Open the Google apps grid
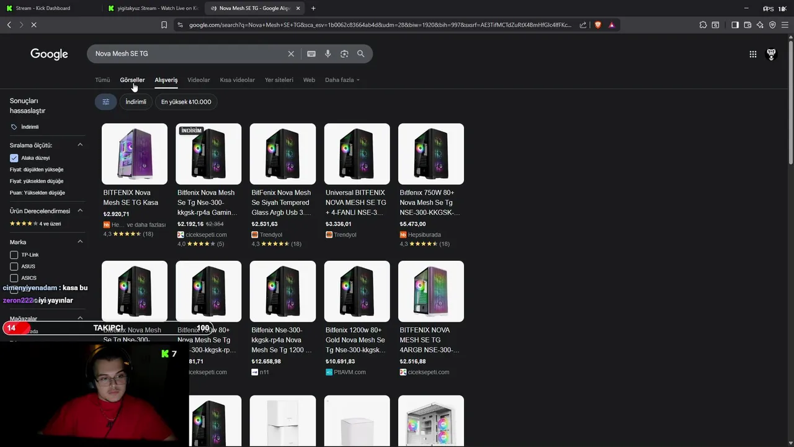Viewport: 794px width, 447px height. click(753, 54)
